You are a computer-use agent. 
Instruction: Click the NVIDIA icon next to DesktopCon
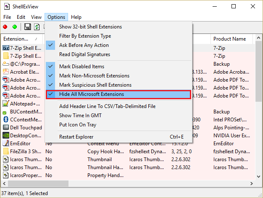pos(5,135)
